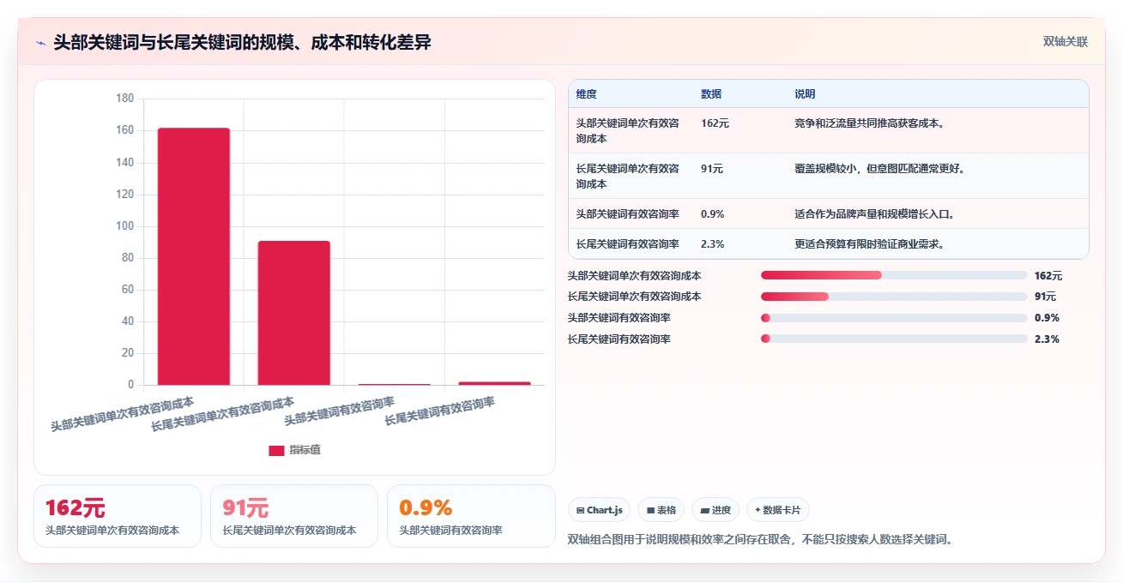Click the Chart.js tag chip
This screenshot has width=1123, height=582.
coord(599,510)
